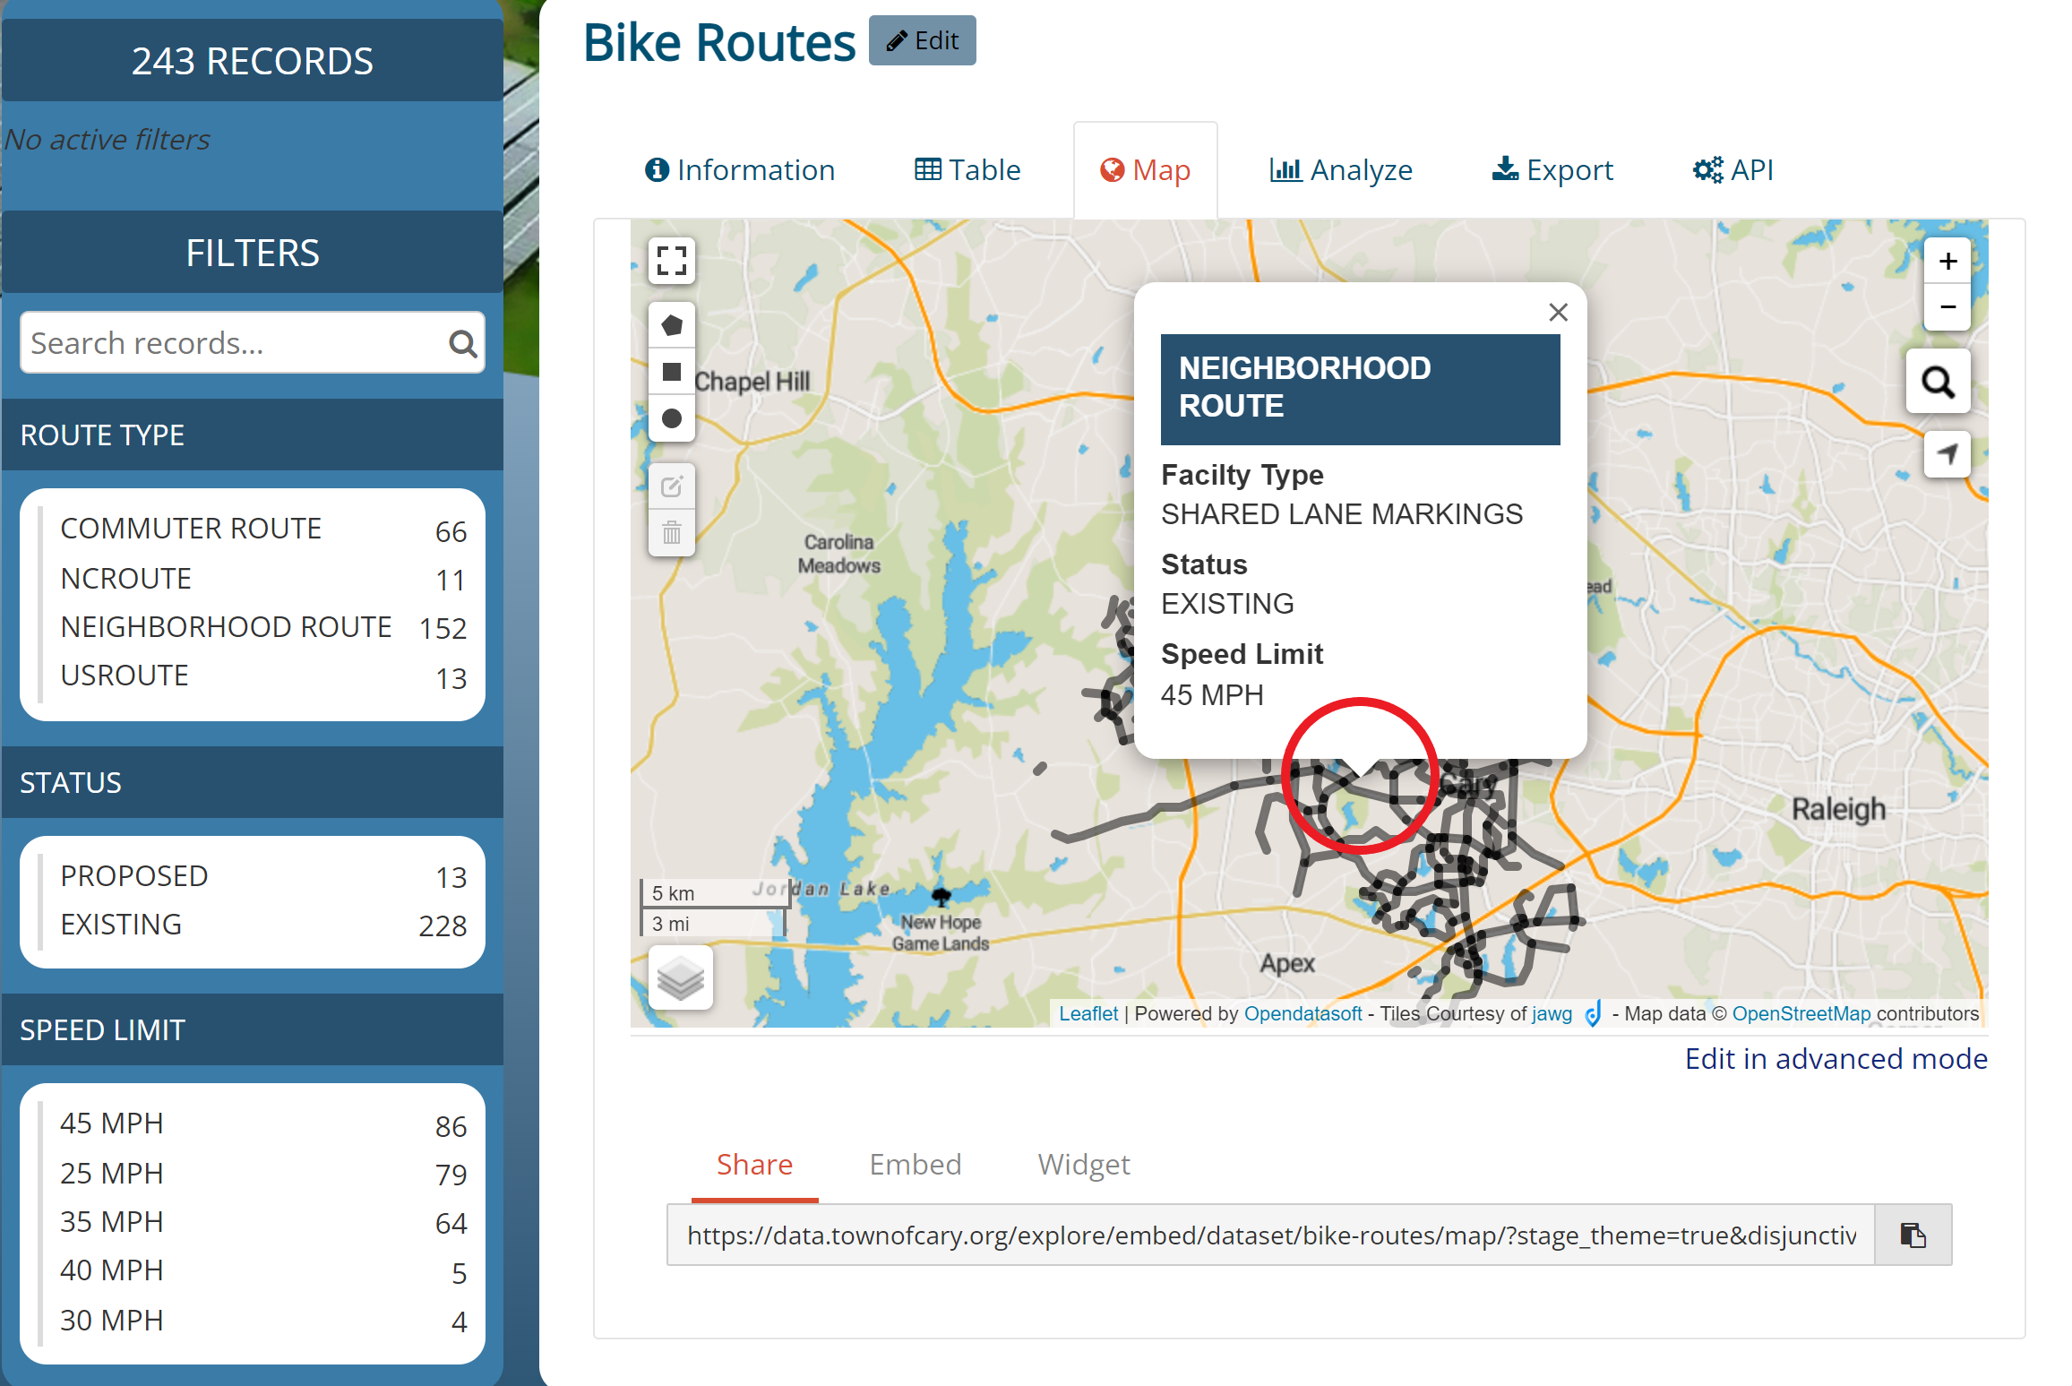This screenshot has width=2072, height=1386.
Task: Toggle the PROPOSED status filter
Action: point(134,875)
